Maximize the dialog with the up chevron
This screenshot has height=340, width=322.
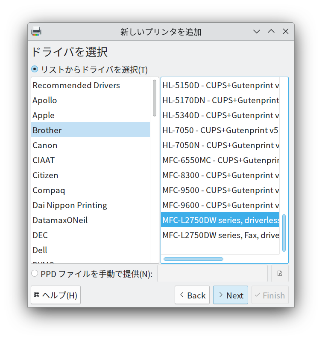pos(271,32)
